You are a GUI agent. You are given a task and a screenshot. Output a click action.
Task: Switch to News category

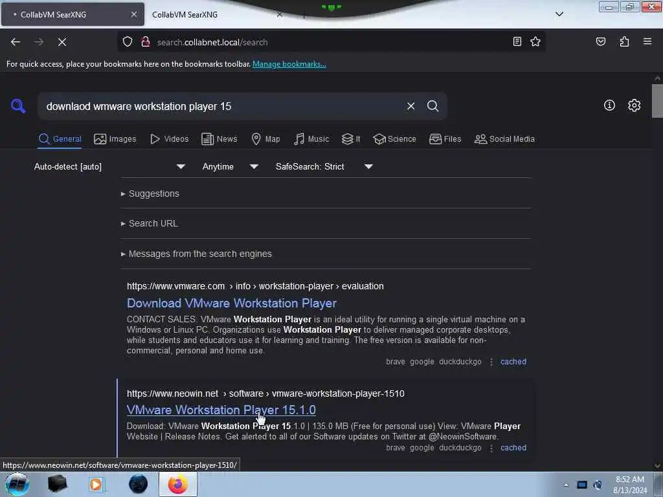[219, 138]
